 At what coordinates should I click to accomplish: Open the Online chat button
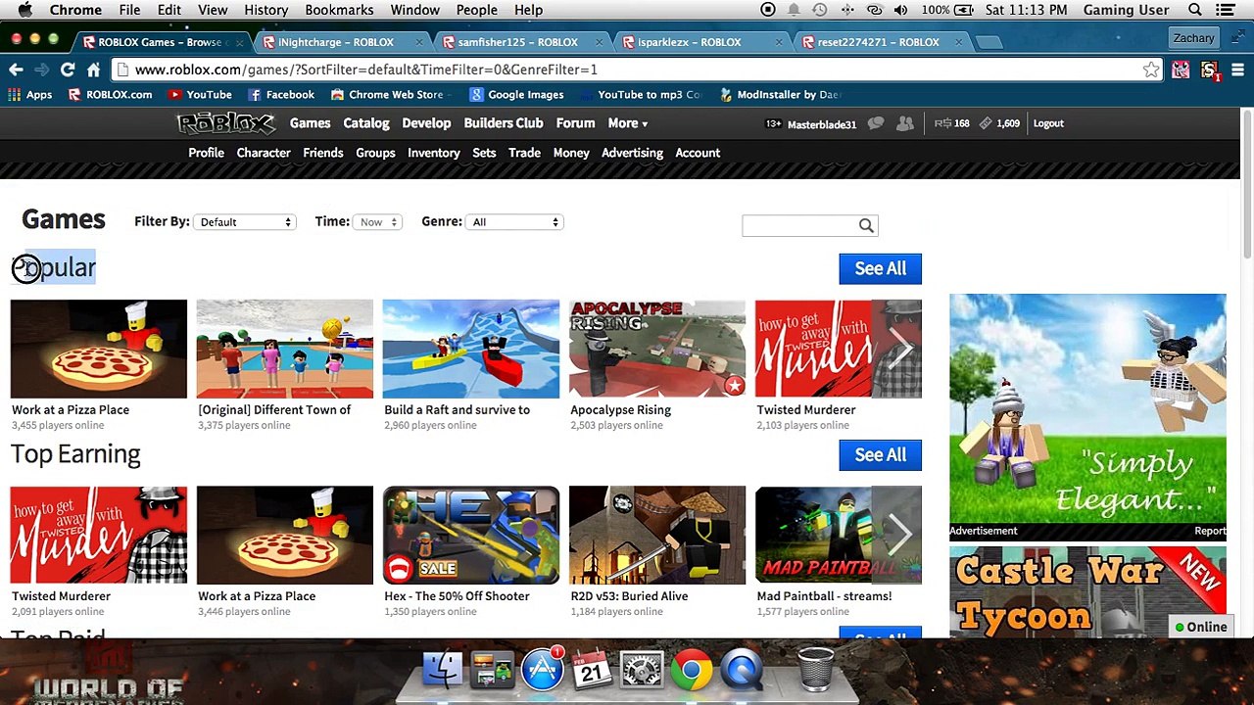1201,627
